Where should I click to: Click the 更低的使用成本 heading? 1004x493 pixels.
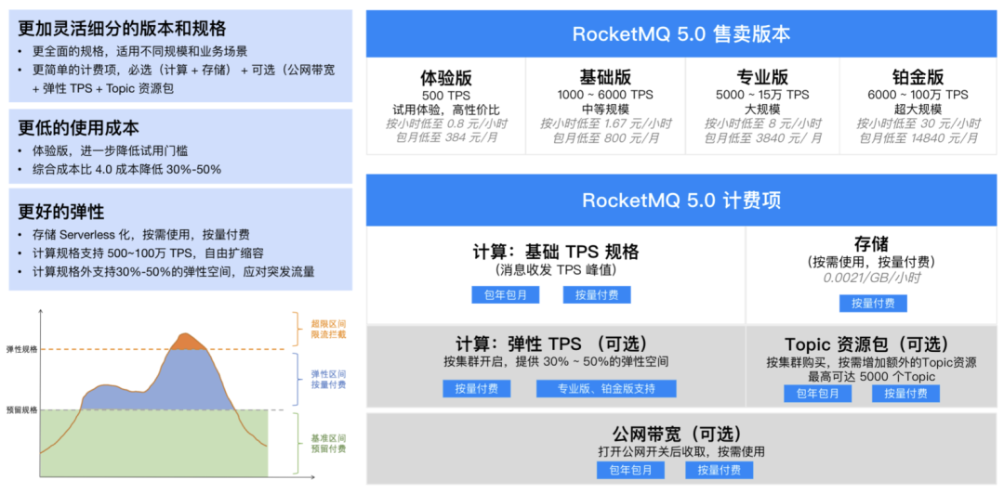tap(79, 127)
